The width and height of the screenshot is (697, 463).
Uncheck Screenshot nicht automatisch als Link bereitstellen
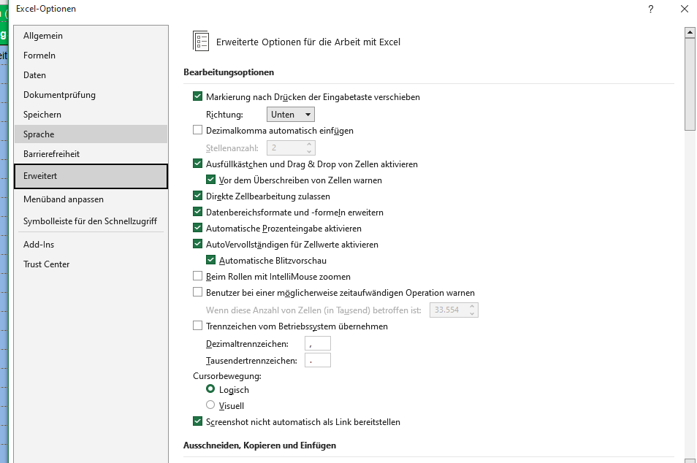coord(197,421)
